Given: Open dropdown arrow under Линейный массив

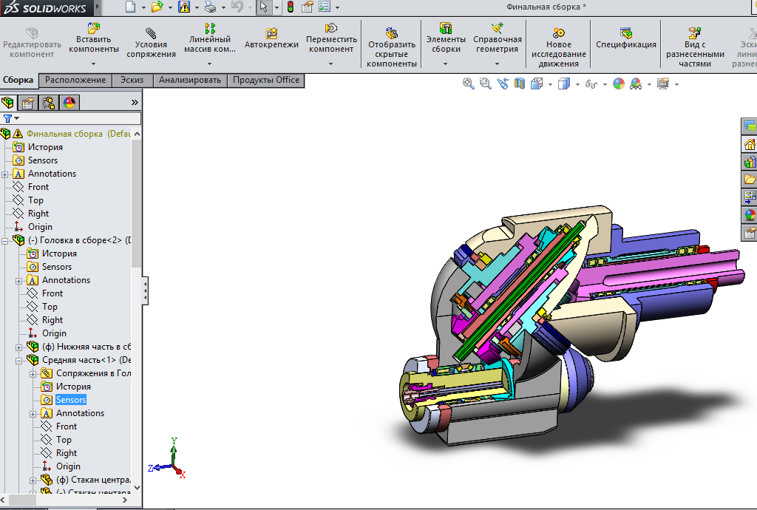Looking at the screenshot, I should click(209, 64).
